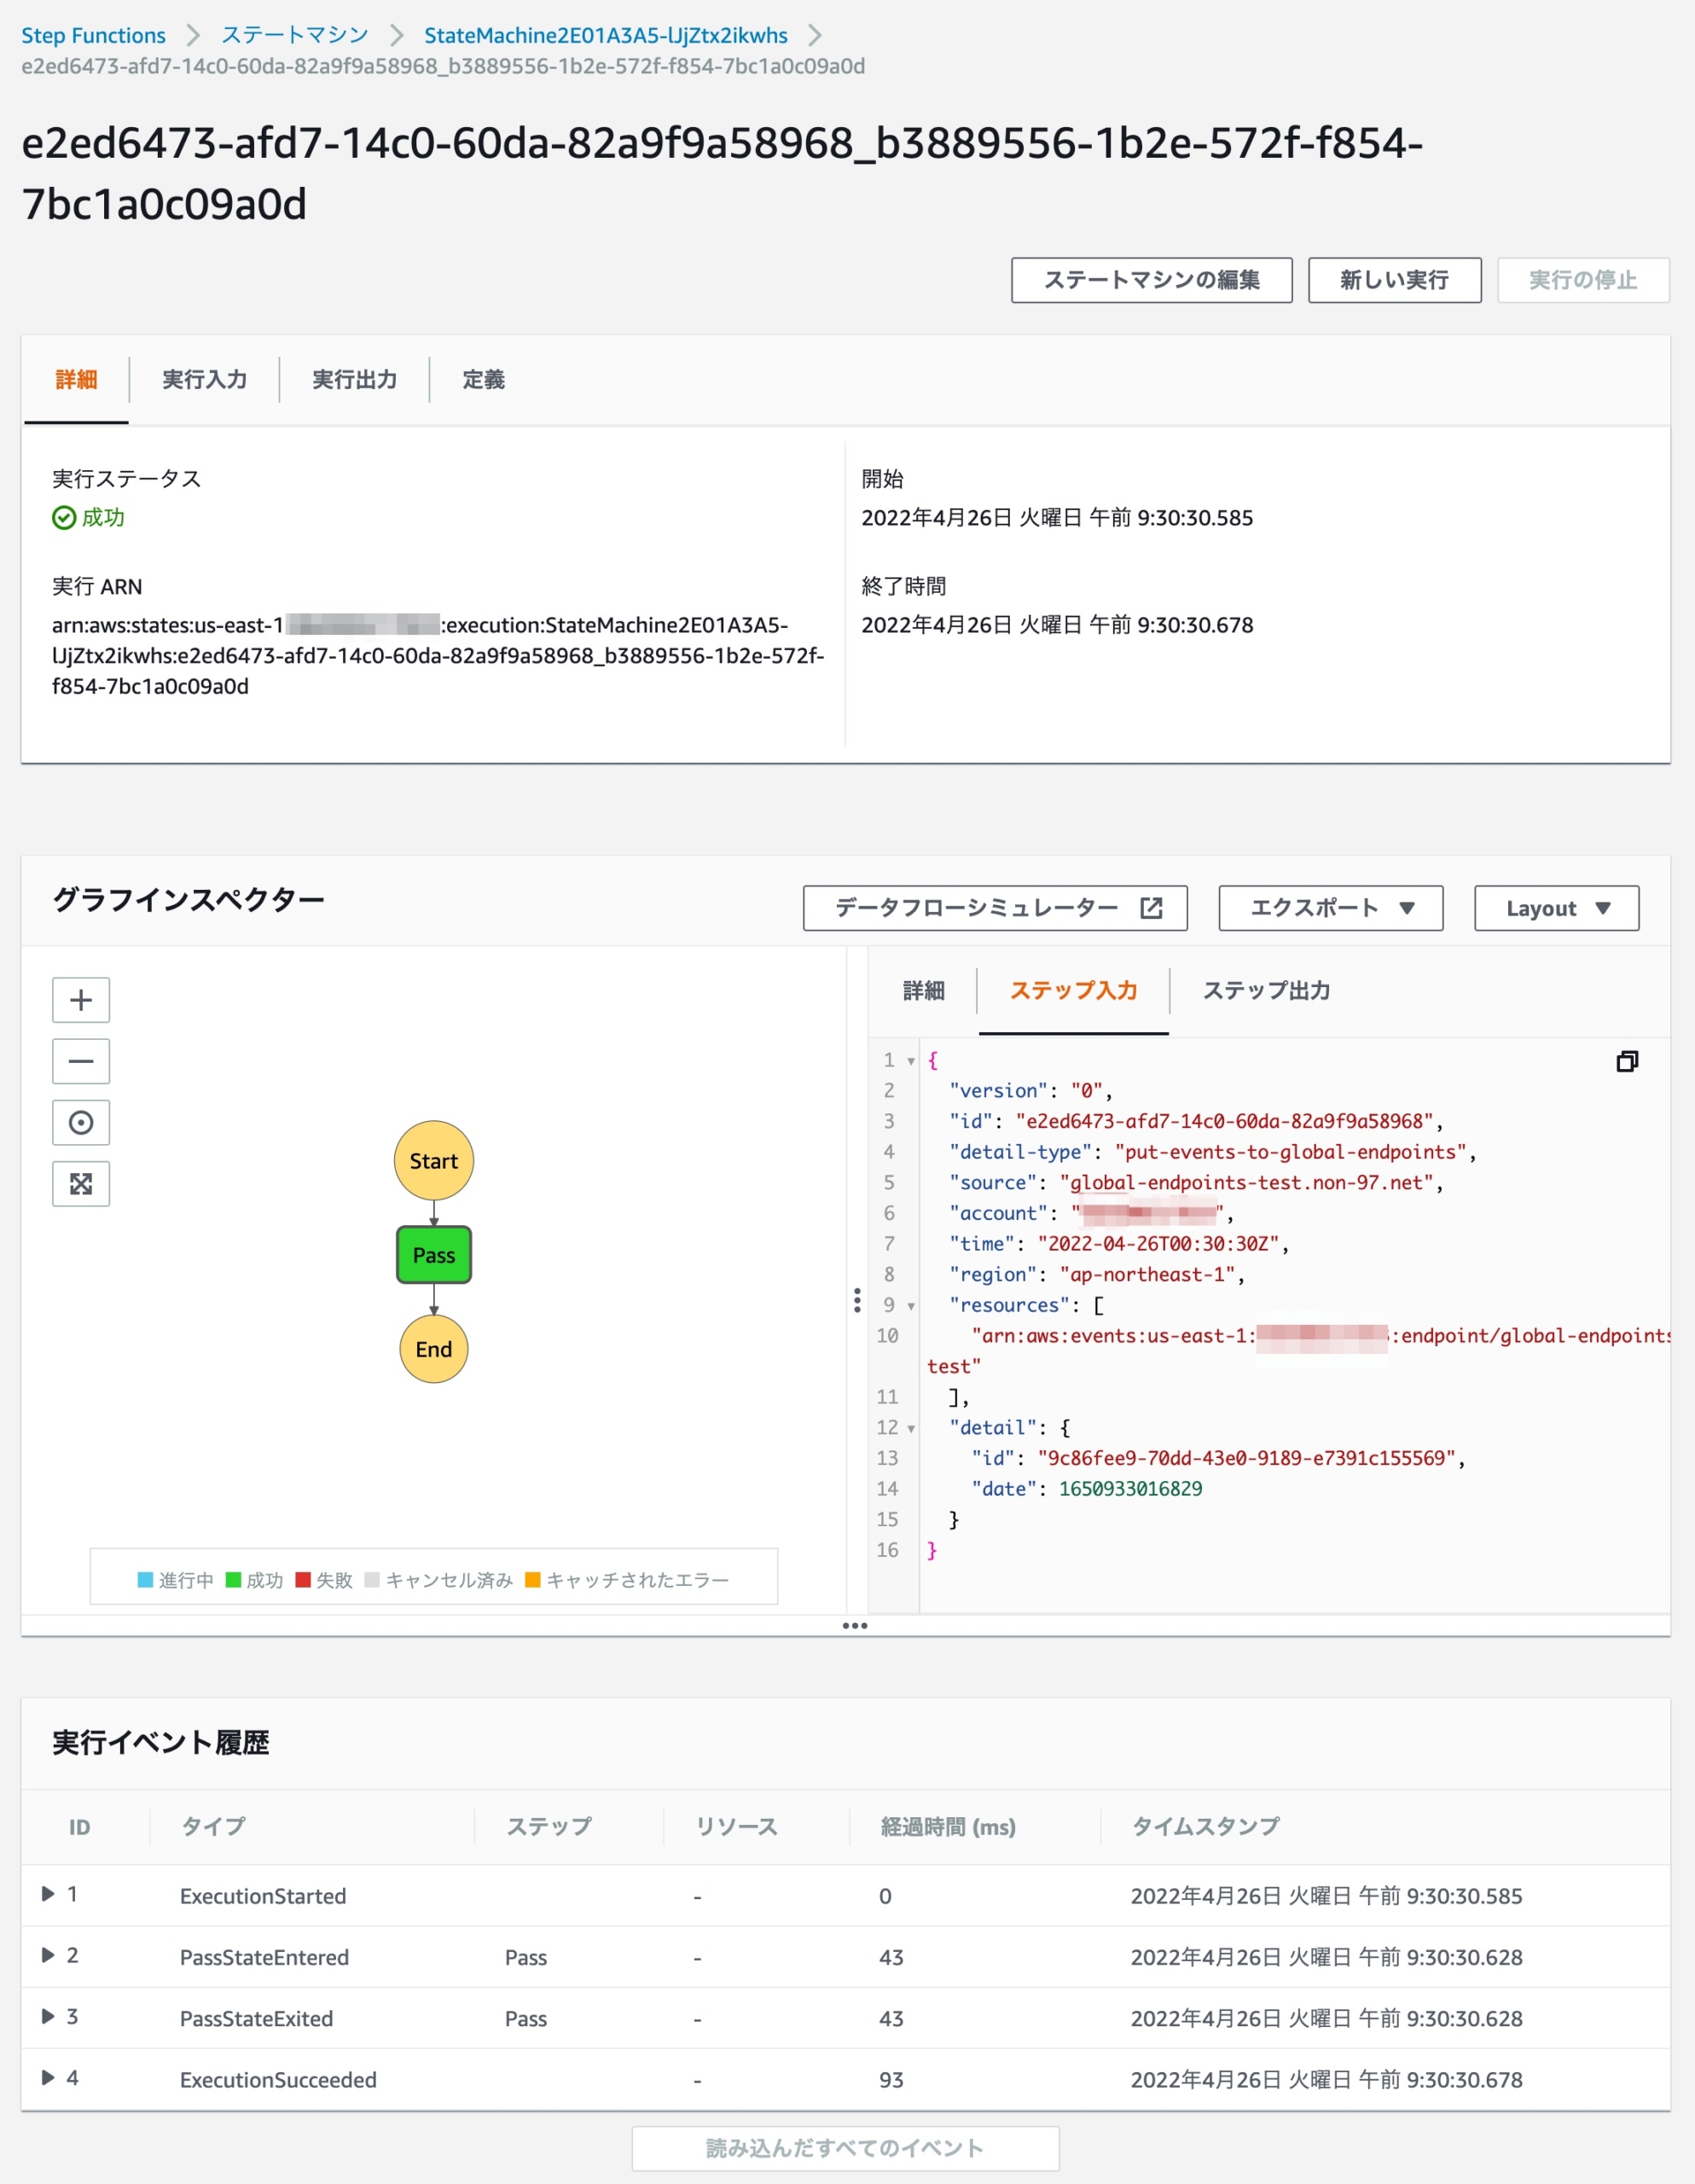
Task: Click the horizontal resize handle dots below graph
Action: pyautogui.click(x=855, y=1625)
